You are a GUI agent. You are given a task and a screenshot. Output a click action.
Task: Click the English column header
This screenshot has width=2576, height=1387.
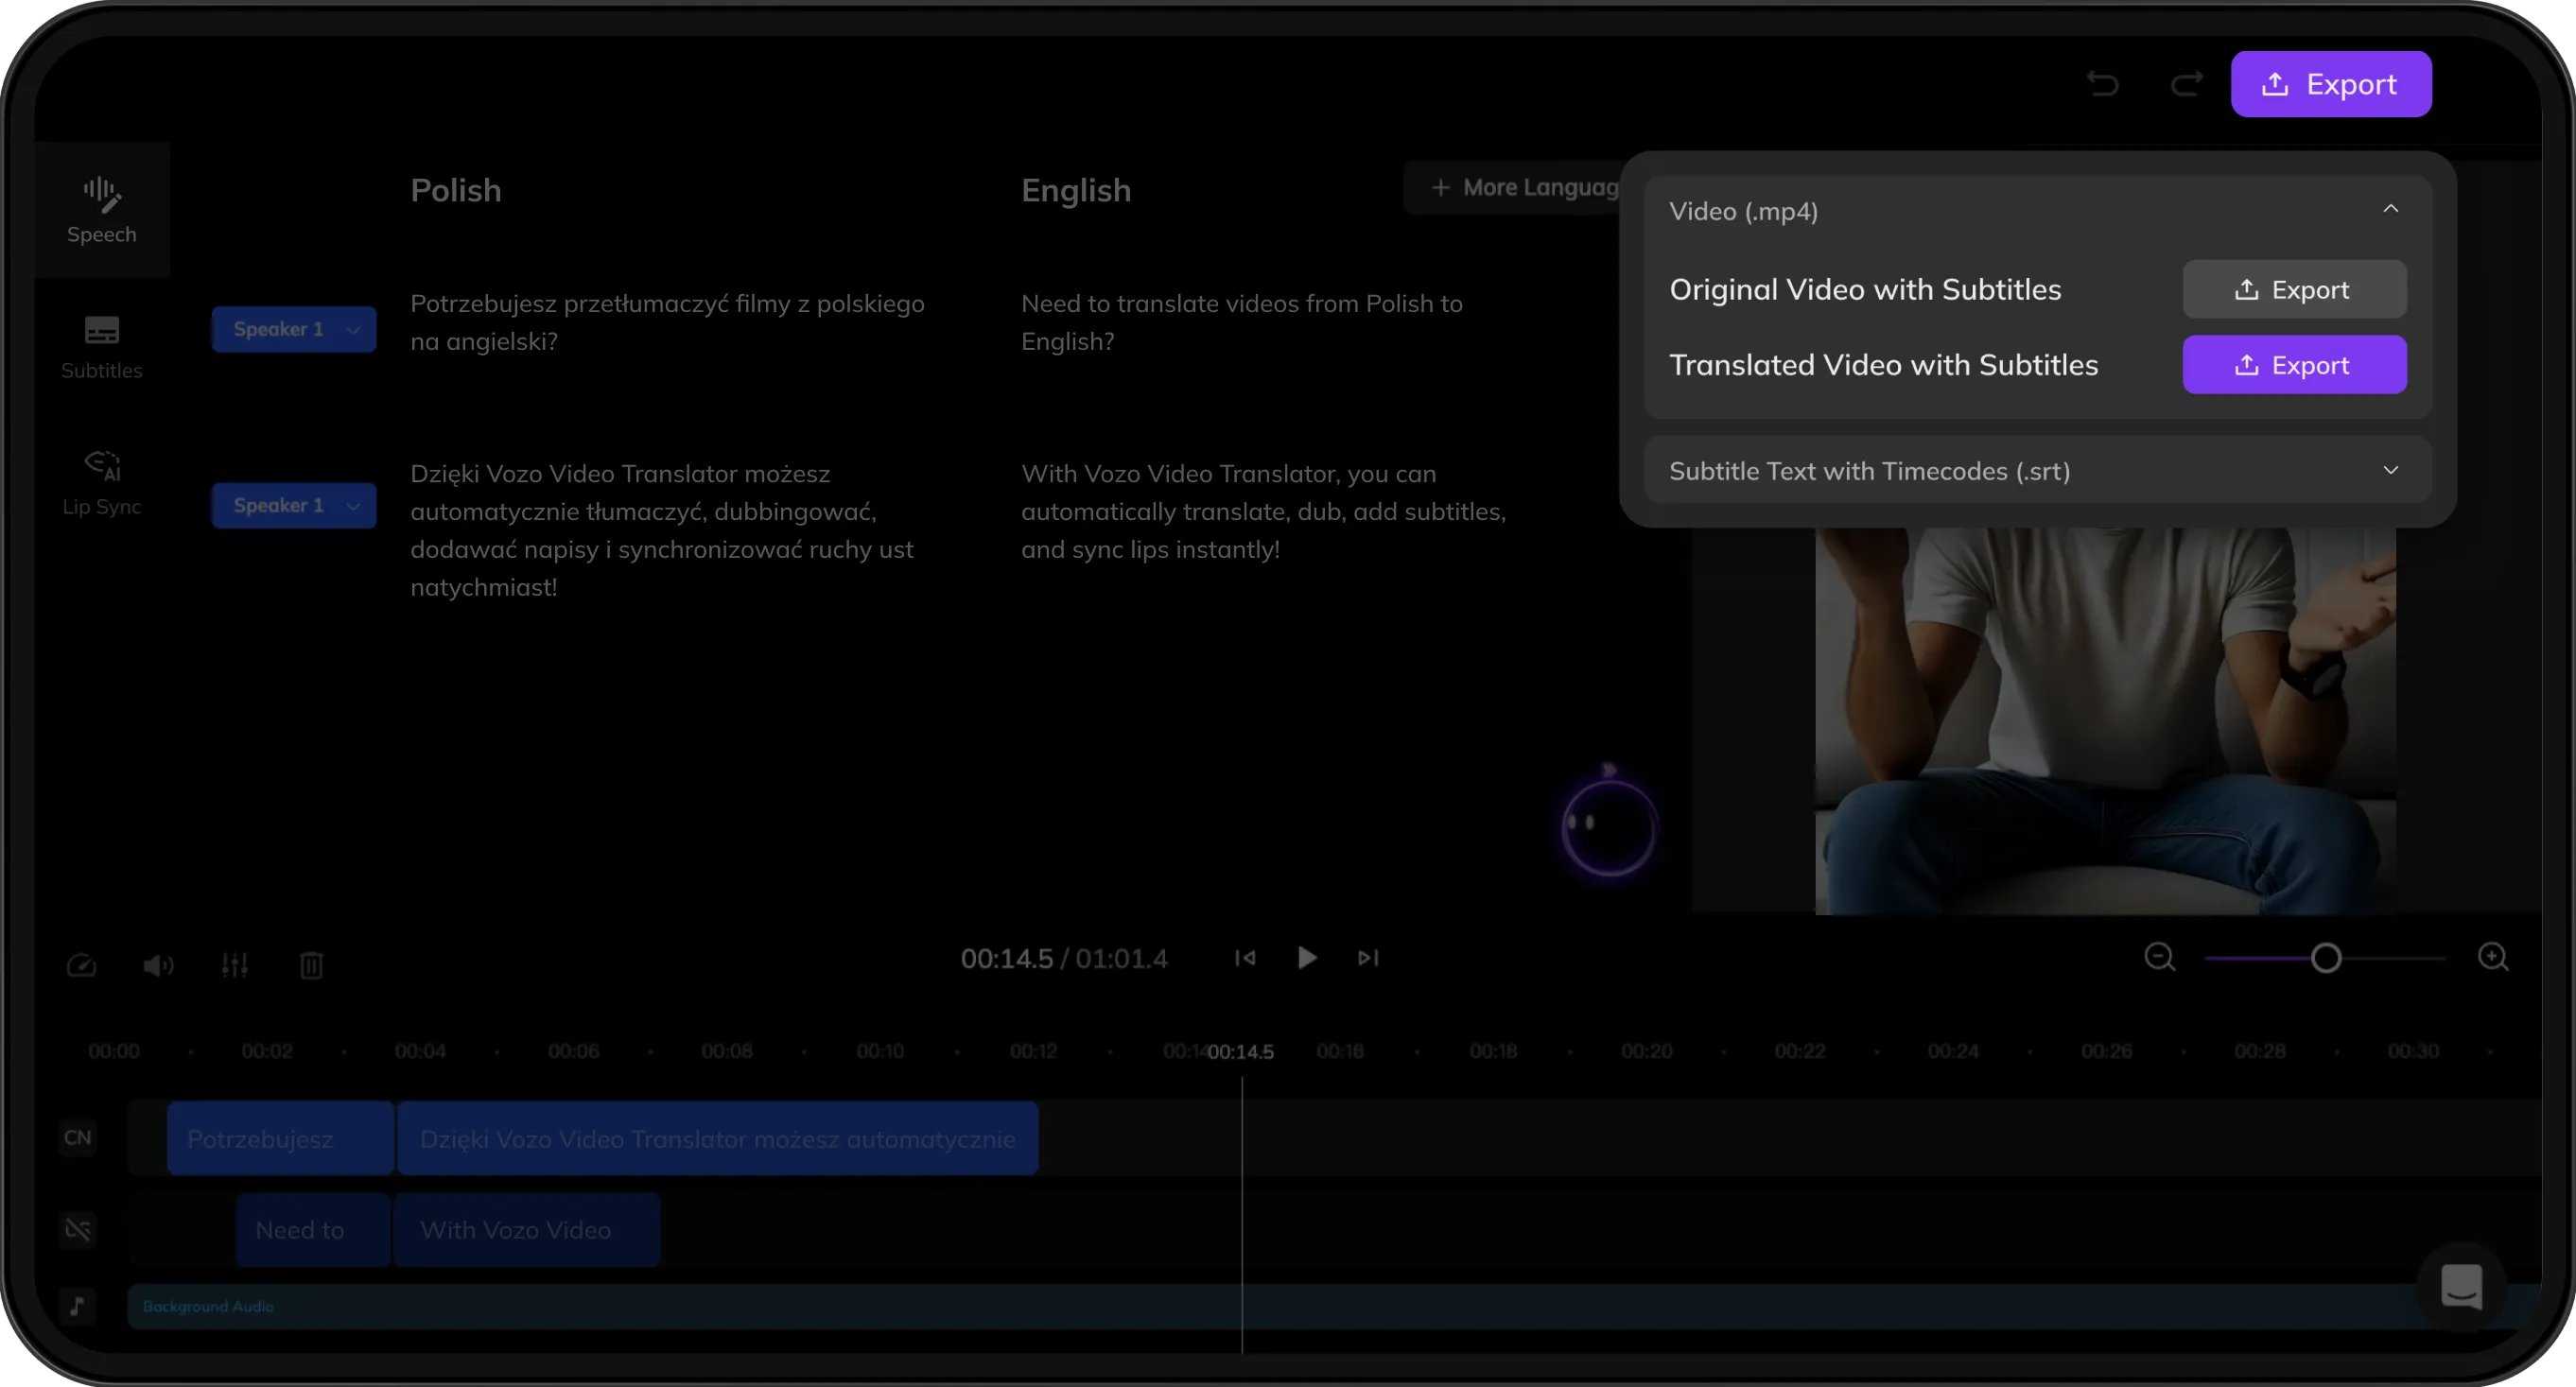tap(1076, 190)
